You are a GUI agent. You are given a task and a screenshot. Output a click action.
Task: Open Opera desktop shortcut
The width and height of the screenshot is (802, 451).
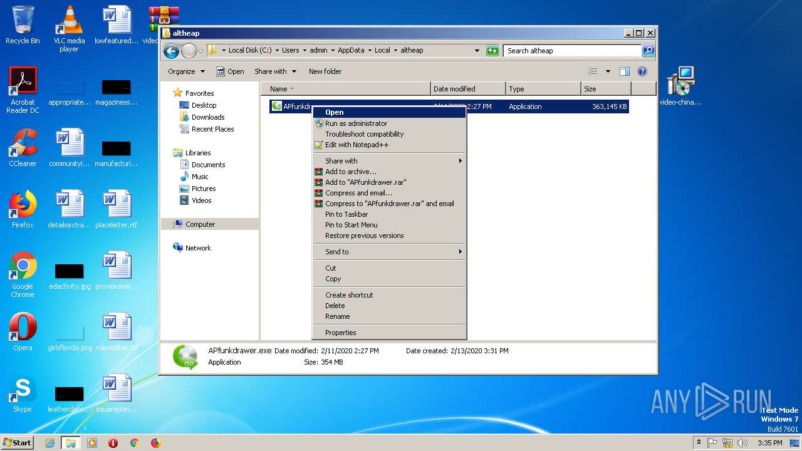point(23,332)
